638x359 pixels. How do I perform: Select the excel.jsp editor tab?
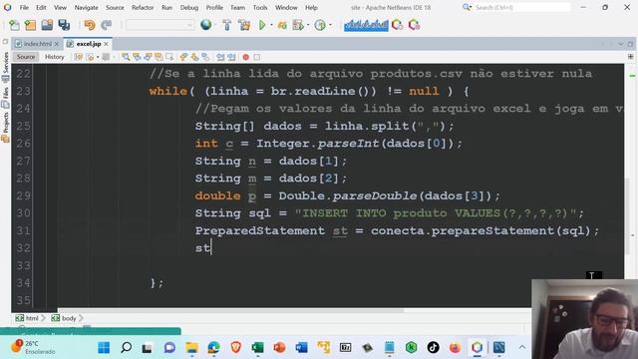click(89, 44)
